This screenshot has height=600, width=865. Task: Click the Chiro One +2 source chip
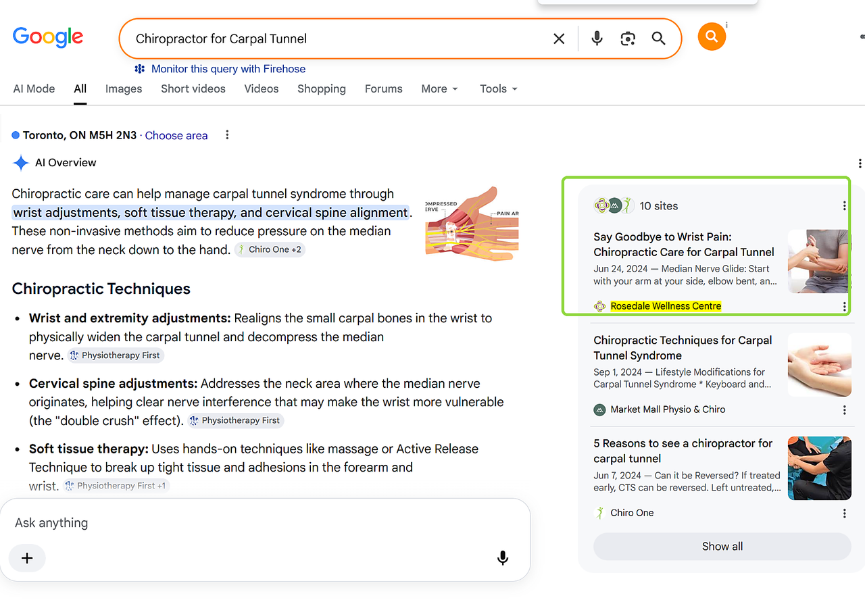click(x=270, y=249)
